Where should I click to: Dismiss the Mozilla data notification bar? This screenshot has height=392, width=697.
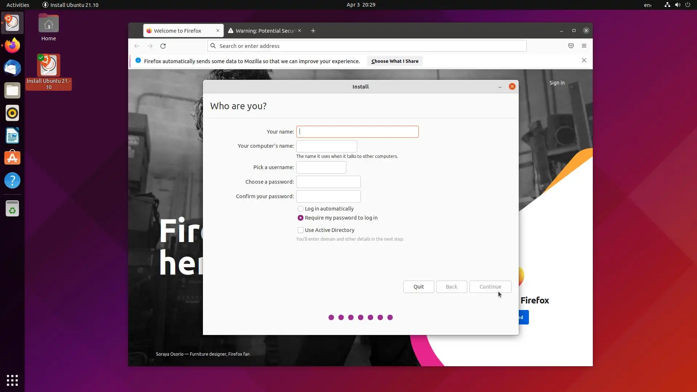584,61
